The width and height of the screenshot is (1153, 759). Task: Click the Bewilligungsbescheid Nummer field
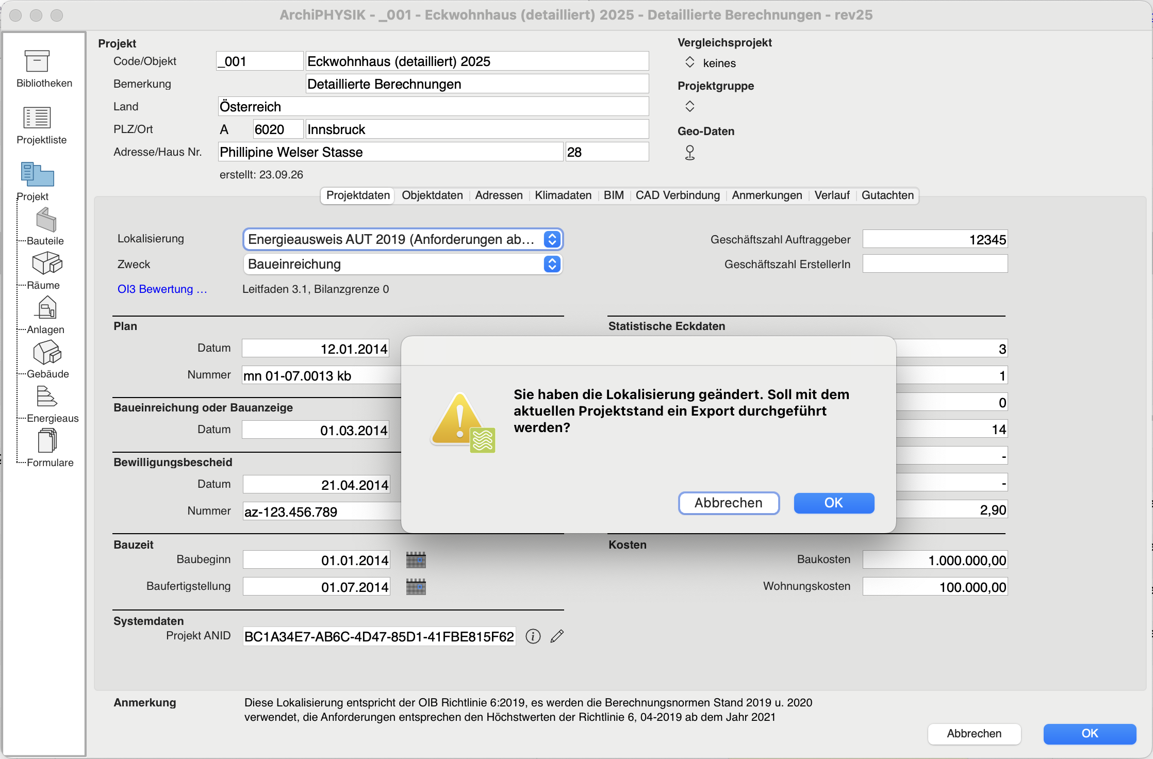point(322,511)
